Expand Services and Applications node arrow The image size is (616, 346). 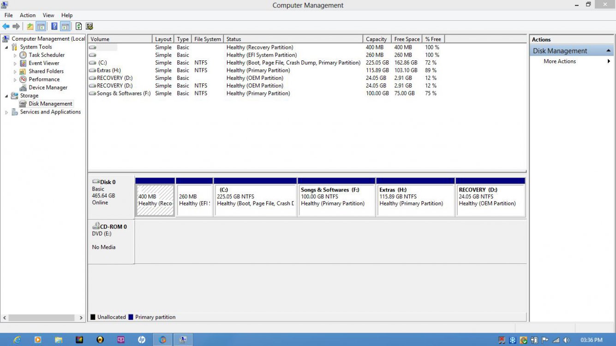pyautogui.click(x=6, y=112)
